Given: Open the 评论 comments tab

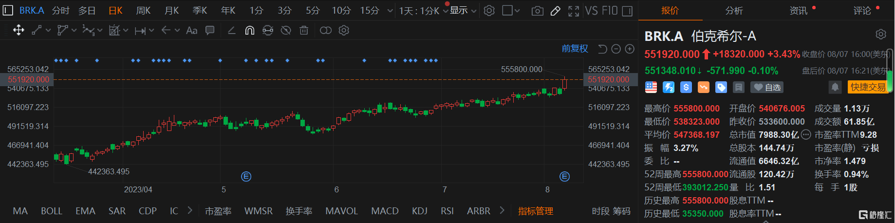Looking at the screenshot, I should click(862, 10).
